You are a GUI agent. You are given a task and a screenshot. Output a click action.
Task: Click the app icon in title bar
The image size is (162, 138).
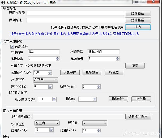[3, 2]
